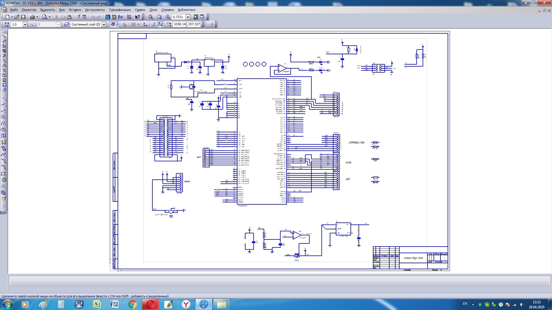Expand the zoom scale 0.3721 dropdown

coord(188,17)
